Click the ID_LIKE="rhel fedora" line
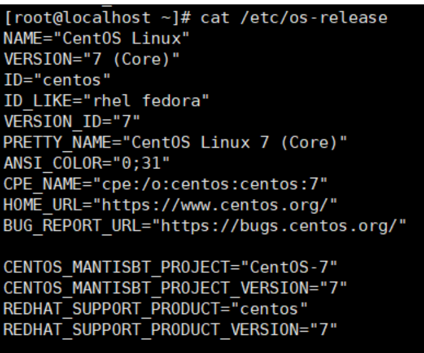 106,101
